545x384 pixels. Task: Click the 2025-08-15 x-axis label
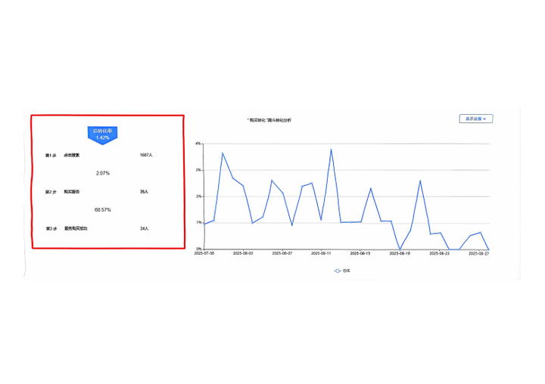360,254
